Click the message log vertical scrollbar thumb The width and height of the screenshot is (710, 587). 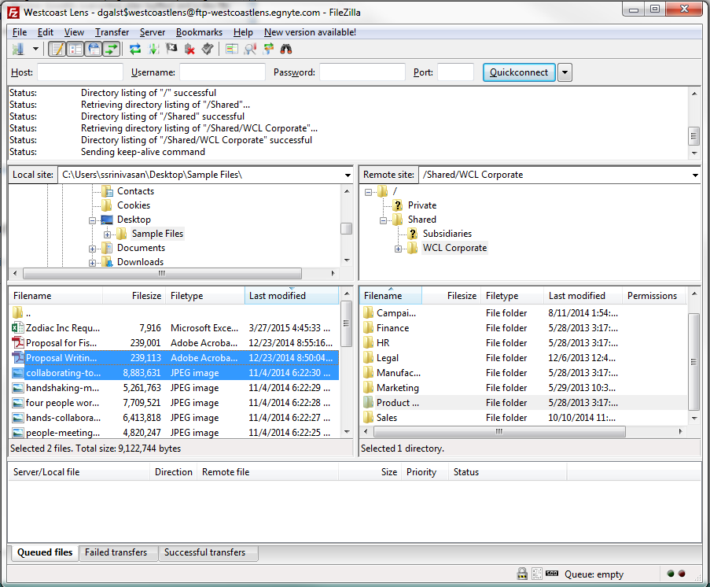tap(693, 135)
